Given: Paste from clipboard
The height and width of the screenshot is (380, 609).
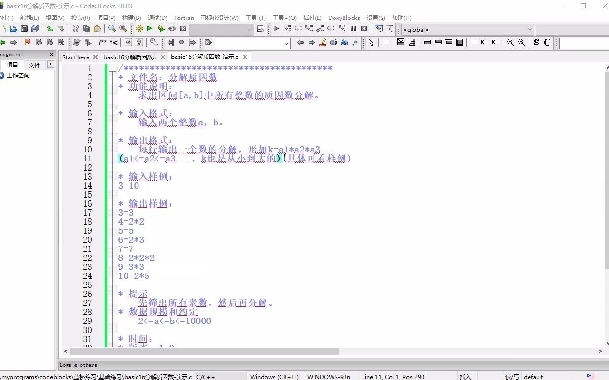Looking at the screenshot, I should [x=98, y=28].
